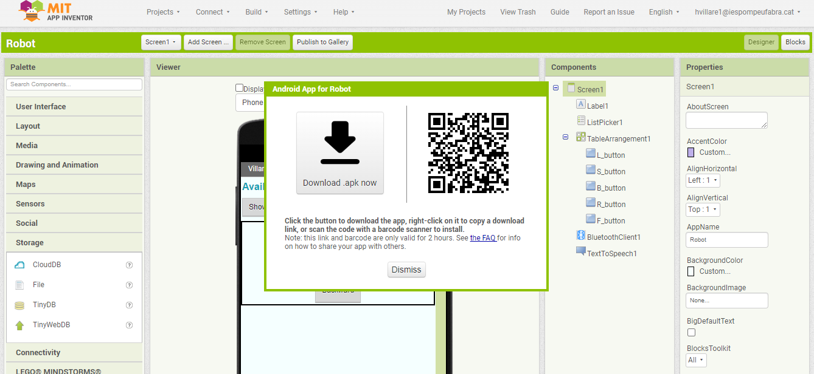Click the Label1 component icon
This screenshot has height=374, width=814.
coord(580,105)
